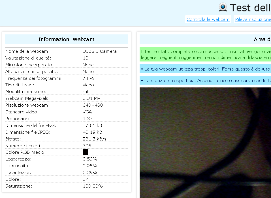271x198 pixels.
Task: Select the '40.19 kB' JPEG size value
Action: pyautogui.click(x=92, y=132)
